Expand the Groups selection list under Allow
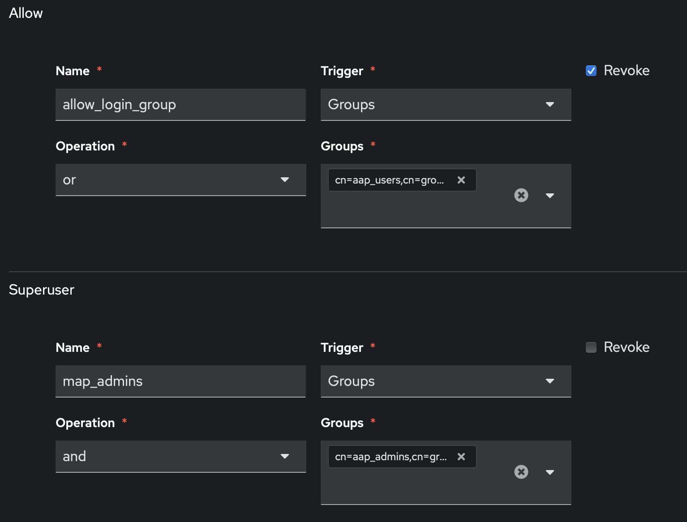687x522 pixels. click(x=550, y=195)
